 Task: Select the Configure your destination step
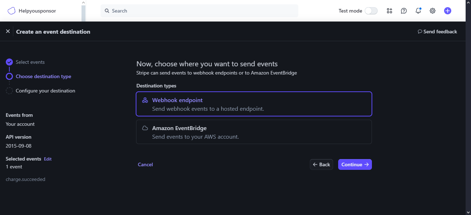tap(46, 91)
